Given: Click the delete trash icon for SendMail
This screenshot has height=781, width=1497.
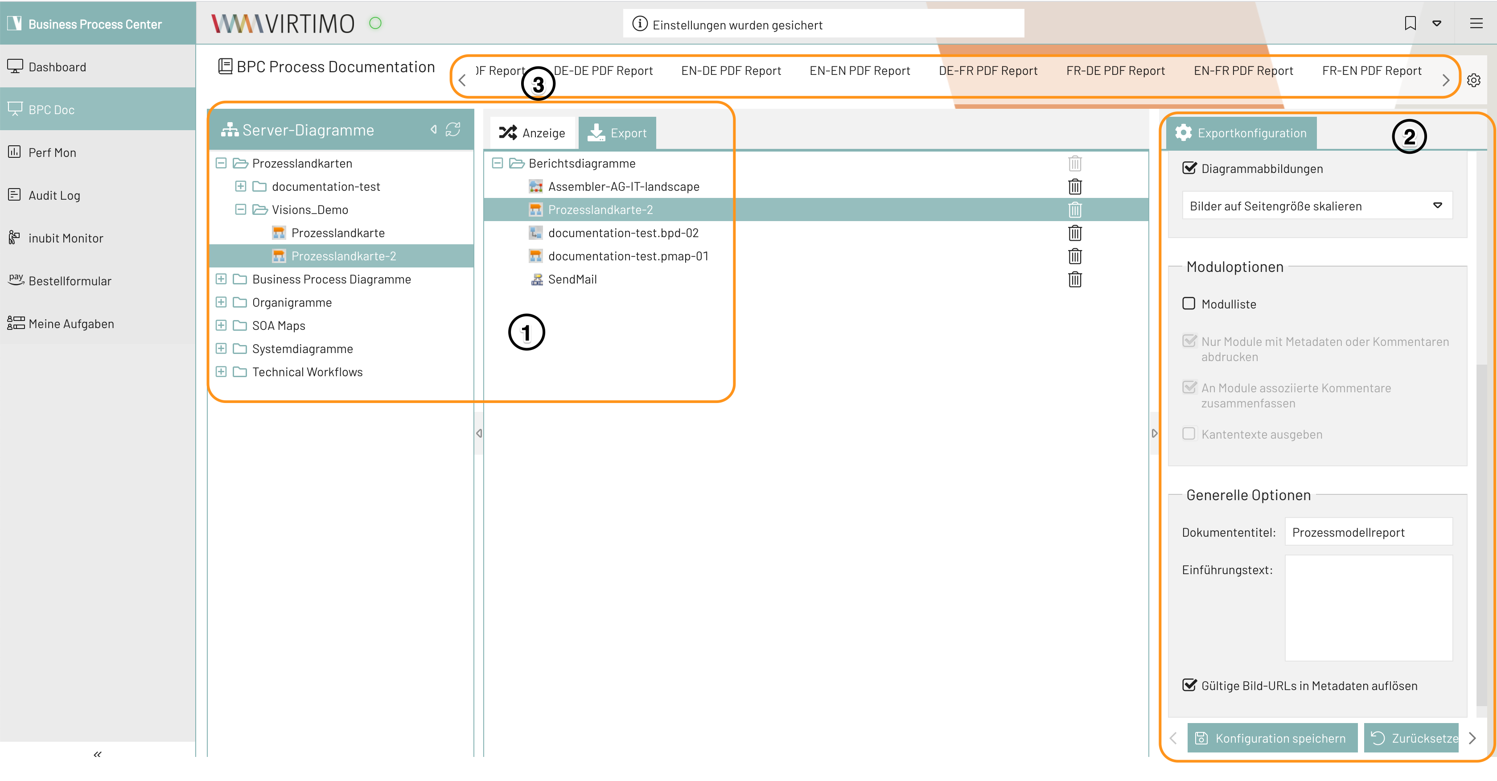Looking at the screenshot, I should click(x=1075, y=279).
